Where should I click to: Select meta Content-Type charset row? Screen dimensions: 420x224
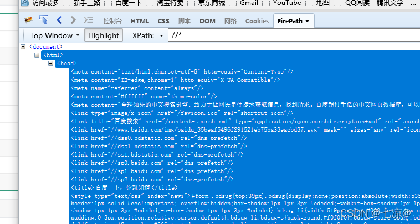click(182, 72)
